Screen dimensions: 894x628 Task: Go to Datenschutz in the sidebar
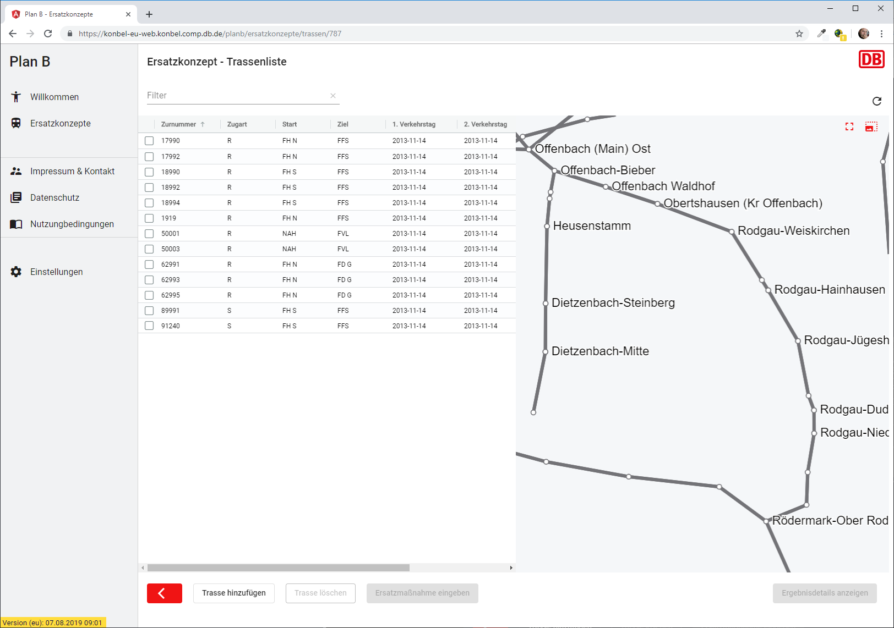[54, 197]
